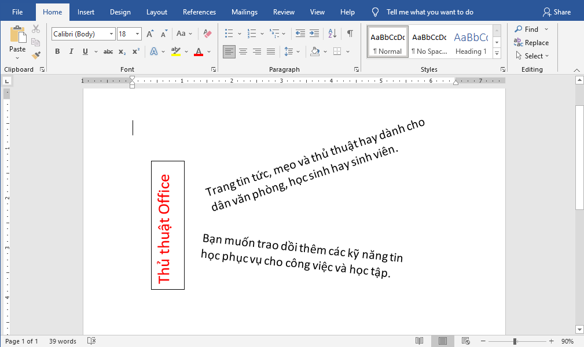Toggle bold formatting
The height and width of the screenshot is (347, 584).
(x=57, y=52)
